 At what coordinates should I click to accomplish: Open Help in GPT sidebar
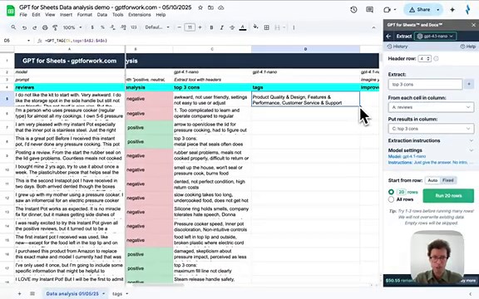(468, 47)
